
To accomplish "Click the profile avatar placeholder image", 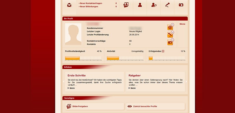I will (x=73, y=34).
